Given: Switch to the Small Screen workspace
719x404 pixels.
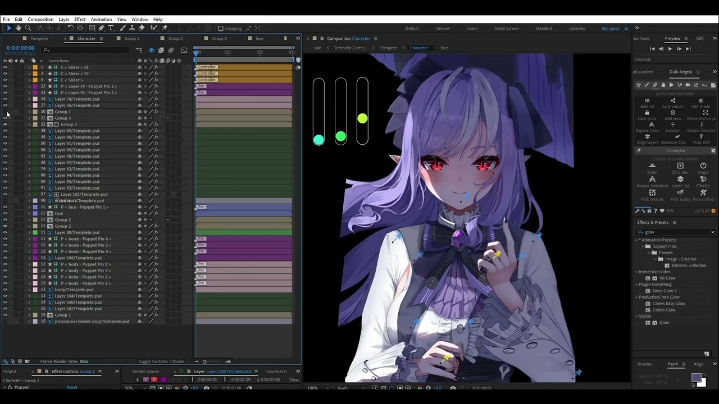Looking at the screenshot, I should 507,29.
